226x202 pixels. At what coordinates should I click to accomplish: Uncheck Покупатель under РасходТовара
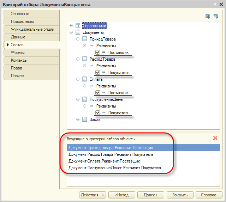point(97,72)
